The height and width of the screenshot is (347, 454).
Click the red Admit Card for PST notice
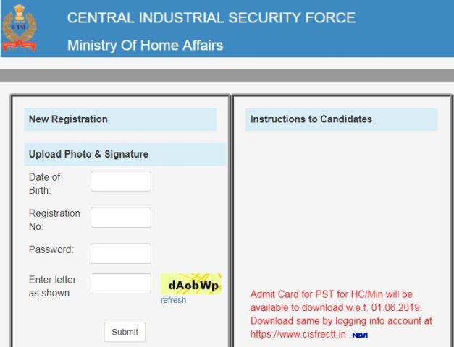click(x=340, y=307)
